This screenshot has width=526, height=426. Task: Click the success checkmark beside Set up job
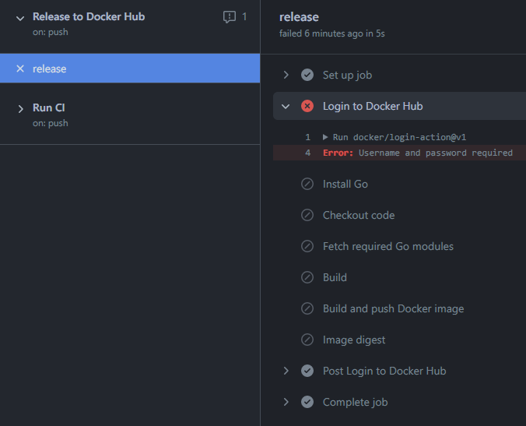pyautogui.click(x=307, y=75)
